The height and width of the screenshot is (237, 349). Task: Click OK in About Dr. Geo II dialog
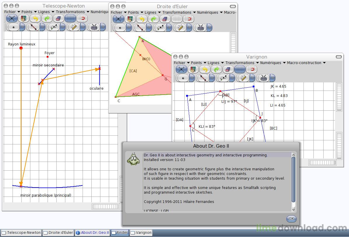point(291,219)
